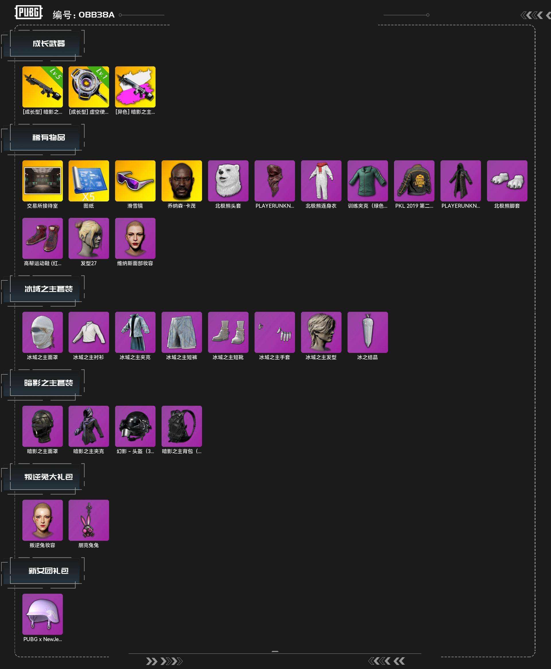Select the Jonathan Kamau face item

pyautogui.click(x=182, y=180)
